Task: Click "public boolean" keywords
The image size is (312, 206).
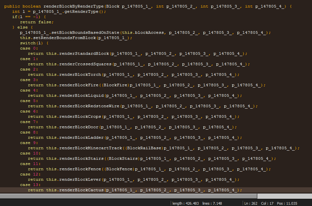Action: click(23, 6)
